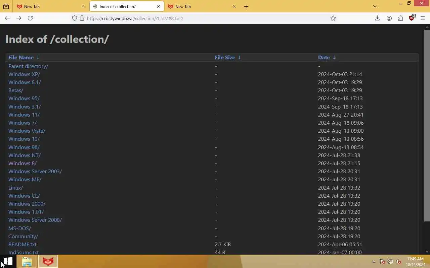
Task: Click the tracking protection shield icon
Action: (x=75, y=18)
